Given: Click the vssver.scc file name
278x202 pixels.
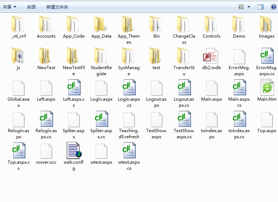Looking at the screenshot, I should click(46, 162).
